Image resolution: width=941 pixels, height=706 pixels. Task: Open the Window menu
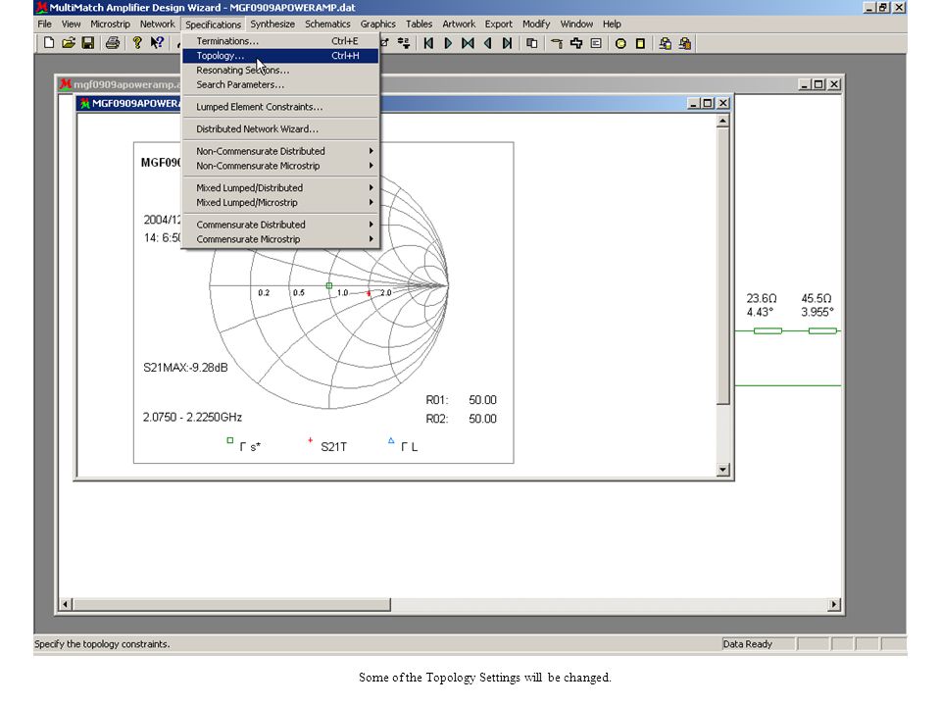[576, 24]
